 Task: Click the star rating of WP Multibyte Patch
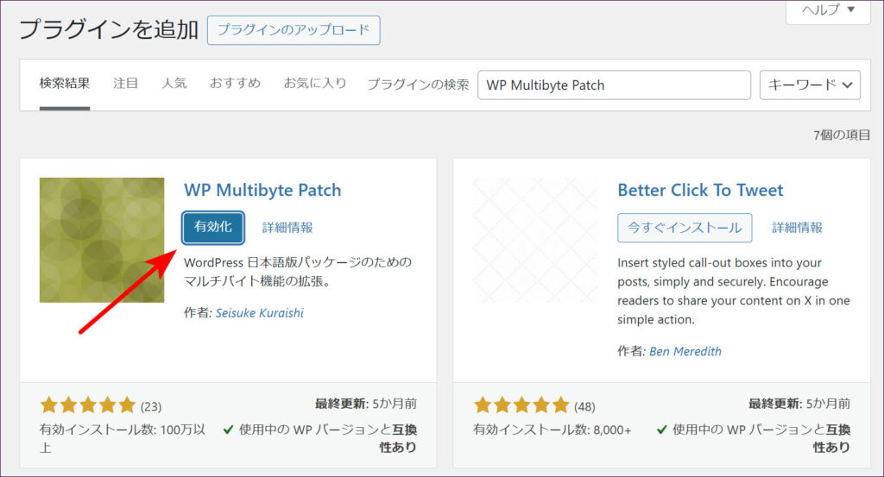[88, 405]
